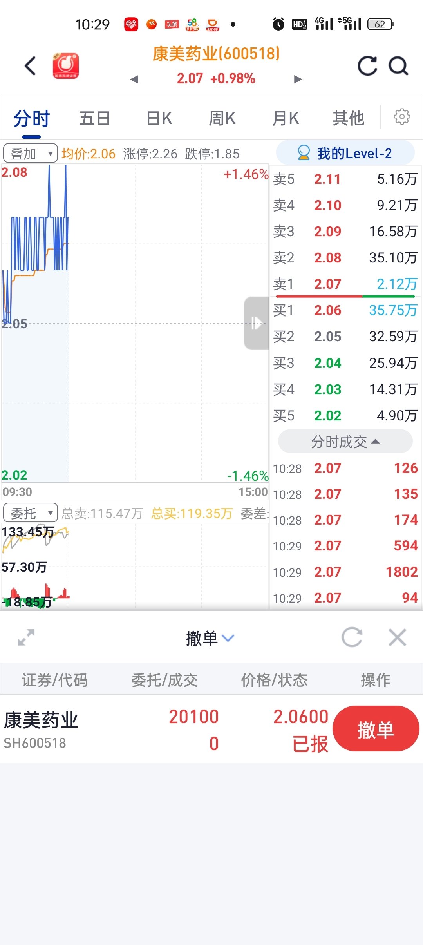423x945 pixels.
Task: Select sell level 卖1 at 2.07
Action: 345,284
